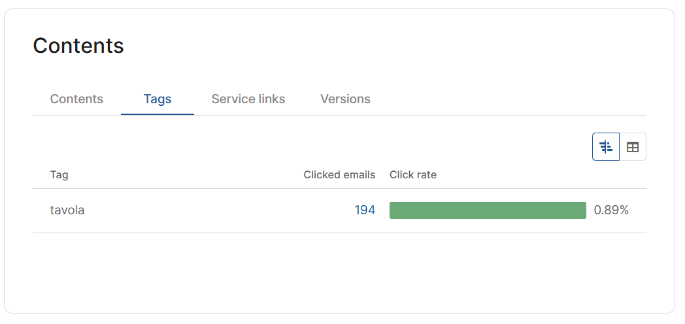
Task: Click empty space below the tags table
Action: click(339, 270)
